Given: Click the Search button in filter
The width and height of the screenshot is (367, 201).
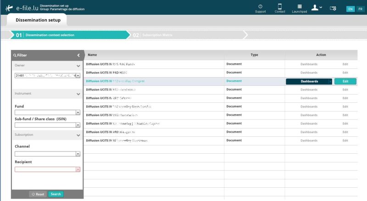Looking at the screenshot, I should 56,194.
